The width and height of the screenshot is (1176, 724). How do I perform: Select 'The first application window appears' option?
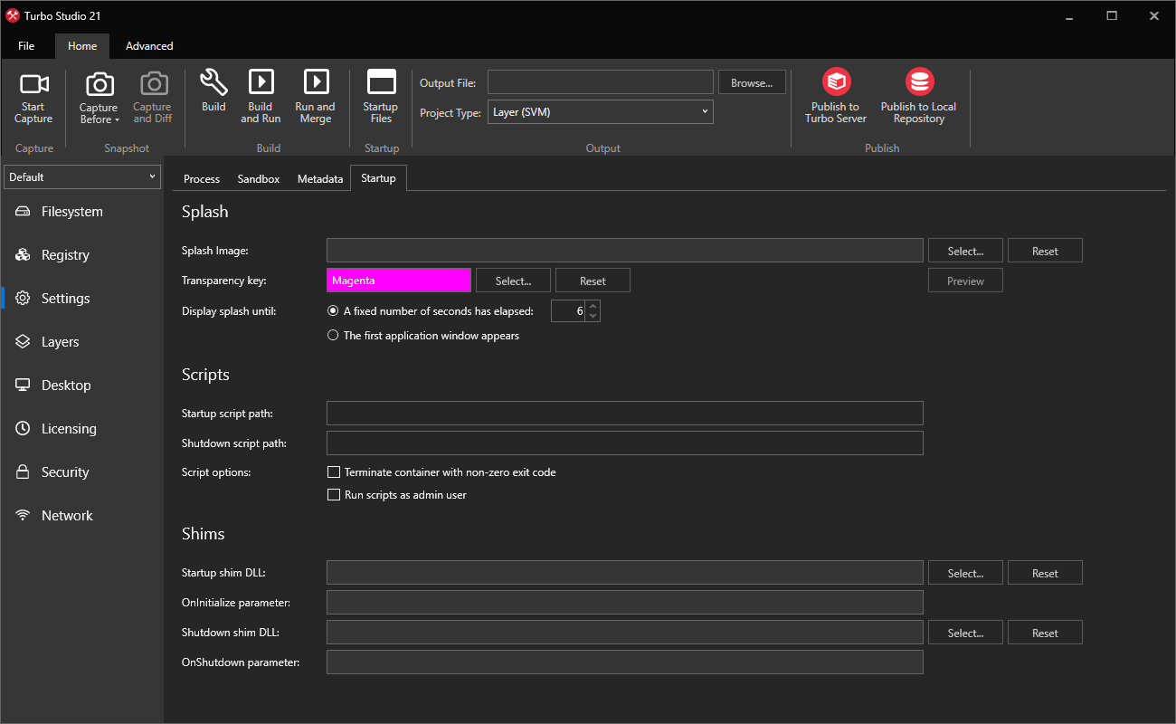point(333,335)
